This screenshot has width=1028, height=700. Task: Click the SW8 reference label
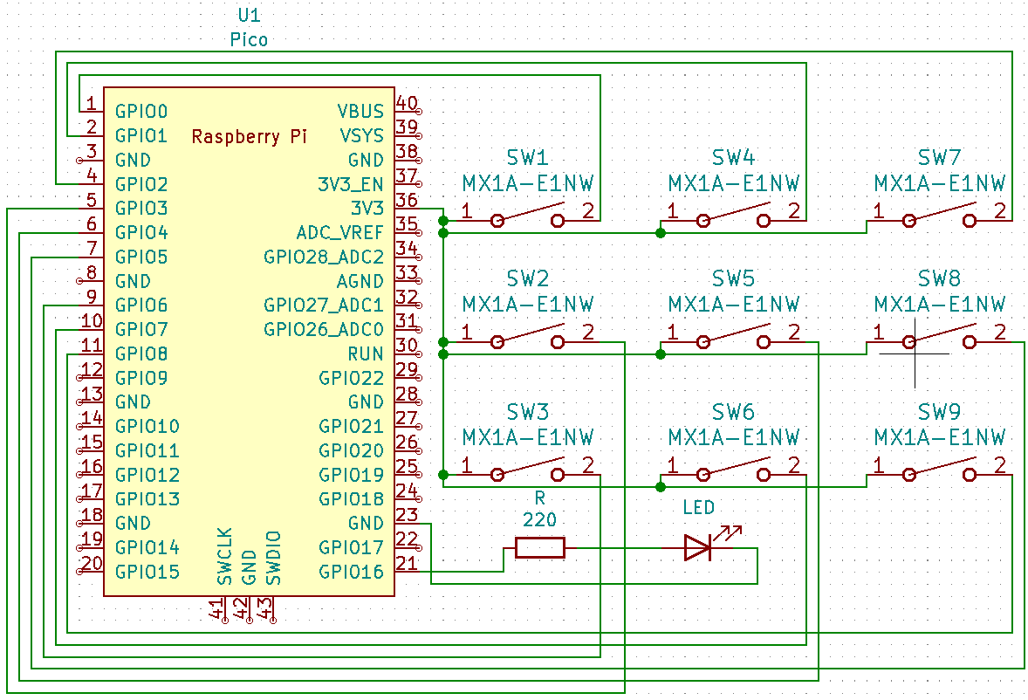pos(939,278)
